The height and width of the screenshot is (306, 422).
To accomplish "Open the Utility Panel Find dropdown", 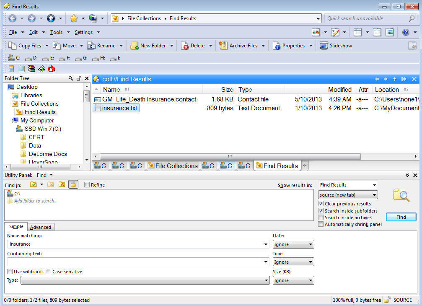I will (x=44, y=175).
